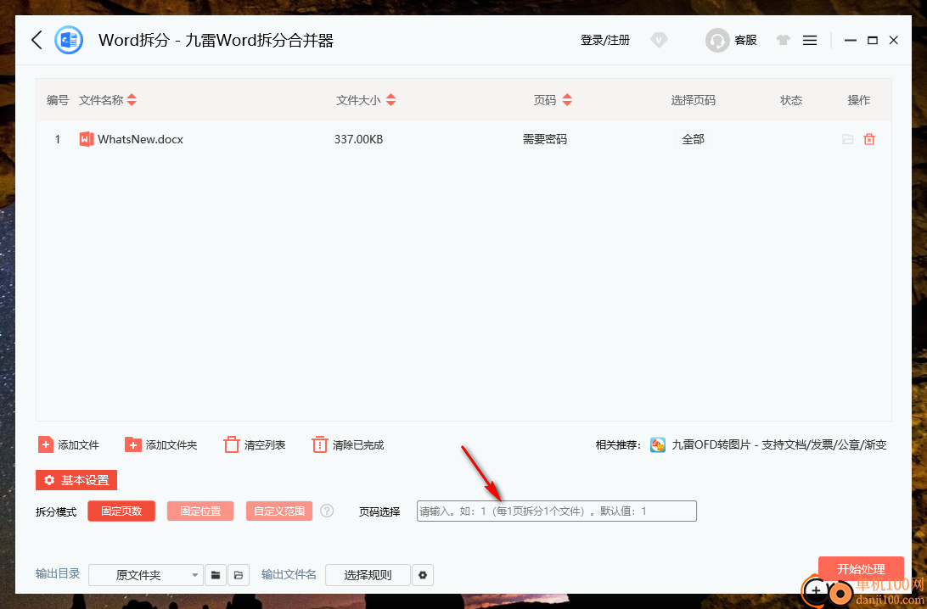Click 添加文件 label text
This screenshot has width=927, height=609.
pyautogui.click(x=79, y=444)
